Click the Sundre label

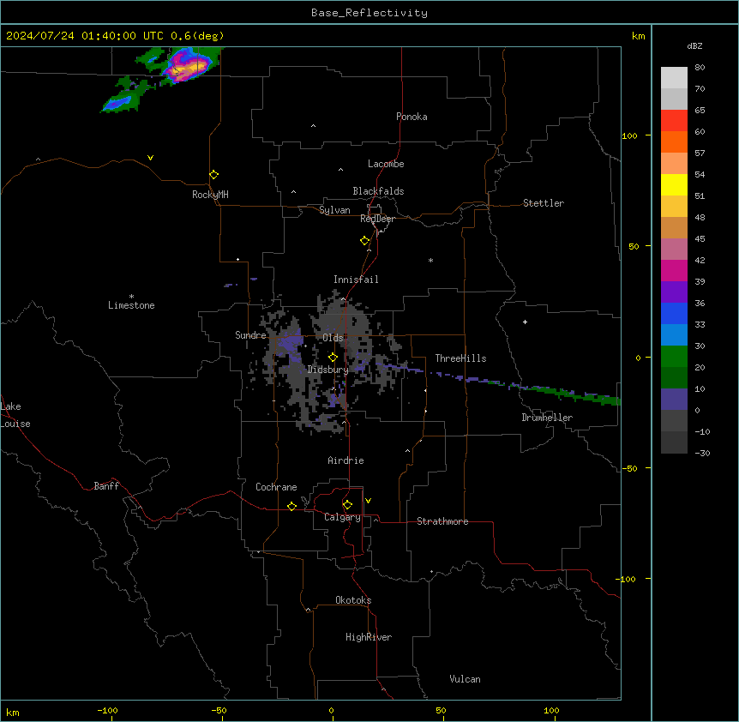click(x=250, y=335)
